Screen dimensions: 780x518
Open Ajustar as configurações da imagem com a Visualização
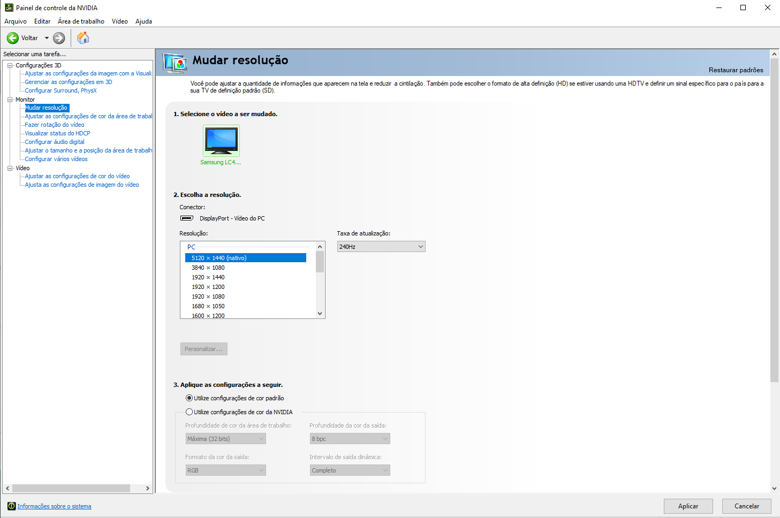coord(88,73)
